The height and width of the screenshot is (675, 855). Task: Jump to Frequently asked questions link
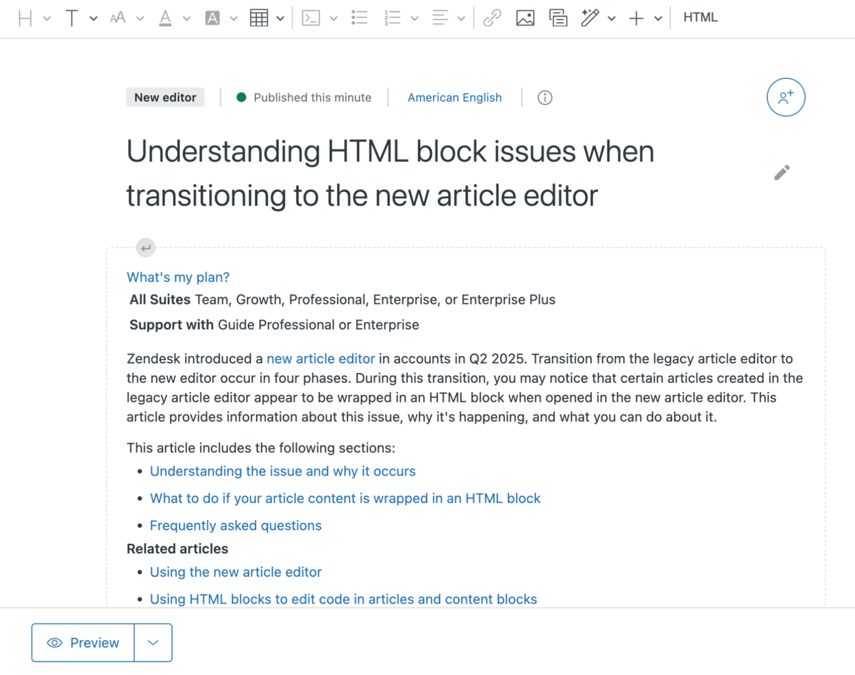[x=235, y=525]
